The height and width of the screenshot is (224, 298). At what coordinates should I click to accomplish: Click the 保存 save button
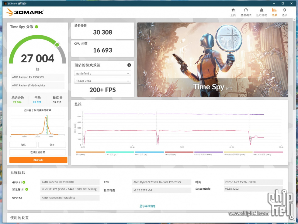click(52, 145)
